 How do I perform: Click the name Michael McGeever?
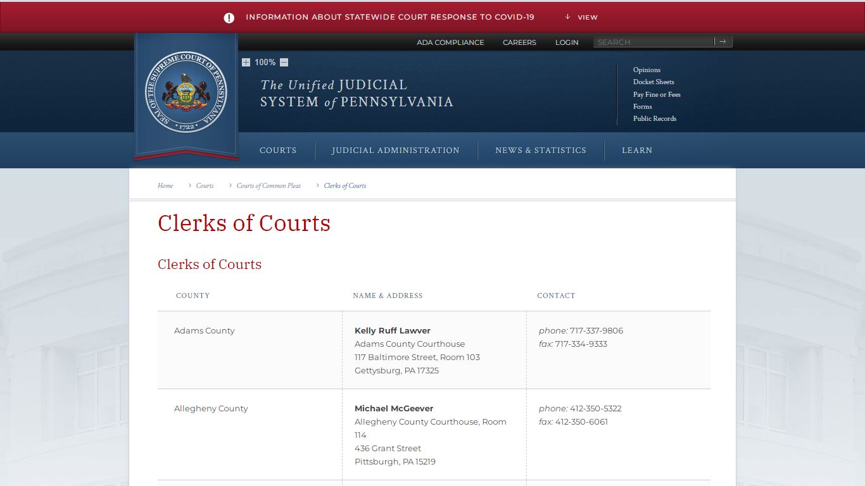[394, 408]
